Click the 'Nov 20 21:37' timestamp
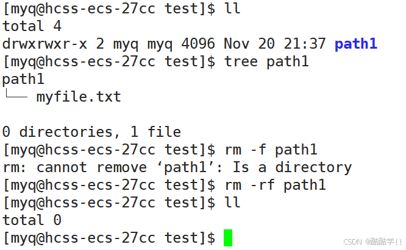 (x=275, y=44)
